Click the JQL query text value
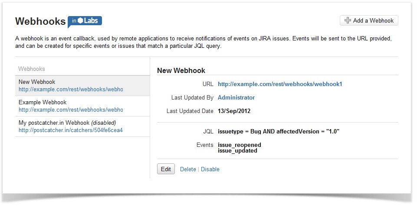Screen dimensions: 417x206 [278, 131]
